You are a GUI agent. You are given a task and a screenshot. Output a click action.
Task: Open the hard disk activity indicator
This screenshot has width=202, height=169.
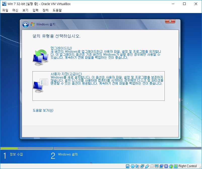coord(127,166)
